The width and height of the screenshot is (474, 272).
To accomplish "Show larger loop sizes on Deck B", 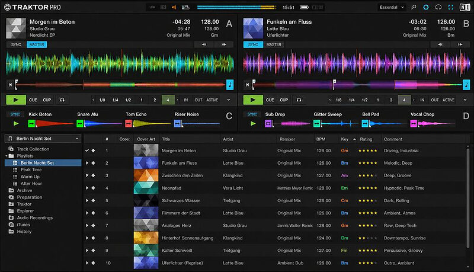I will 414,100.
